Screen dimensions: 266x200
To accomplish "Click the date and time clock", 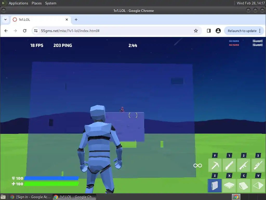I will coord(251,3).
